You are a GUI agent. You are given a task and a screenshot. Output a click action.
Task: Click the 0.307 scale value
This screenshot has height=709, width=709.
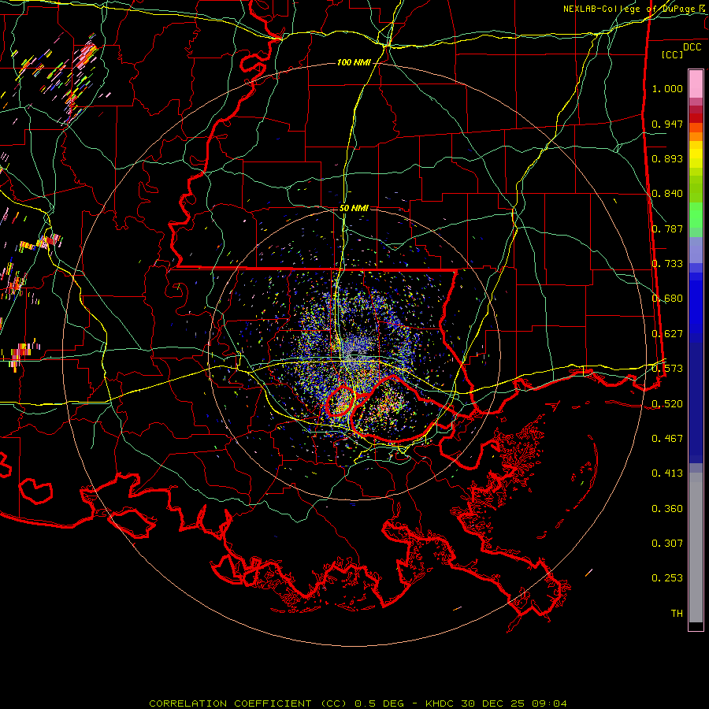click(x=667, y=544)
